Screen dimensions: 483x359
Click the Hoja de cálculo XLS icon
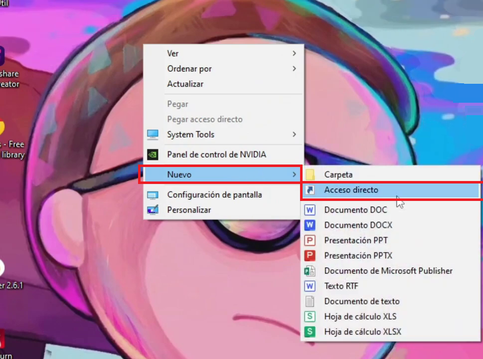point(310,317)
